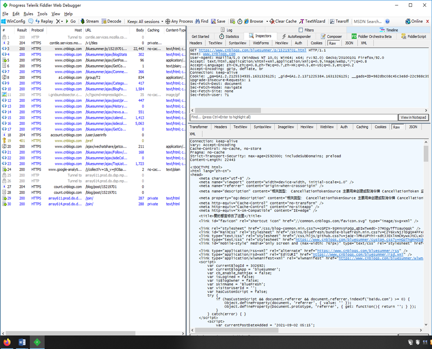This screenshot has height=349, width=432.
Task: Select session 3 bluesummer/p/15219701 row
Action: (93, 48)
